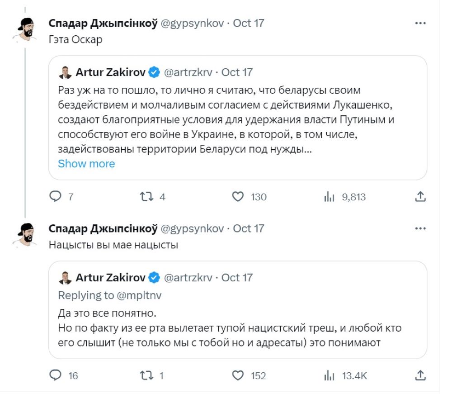Click the share icon on the bottom tweet

(421, 375)
